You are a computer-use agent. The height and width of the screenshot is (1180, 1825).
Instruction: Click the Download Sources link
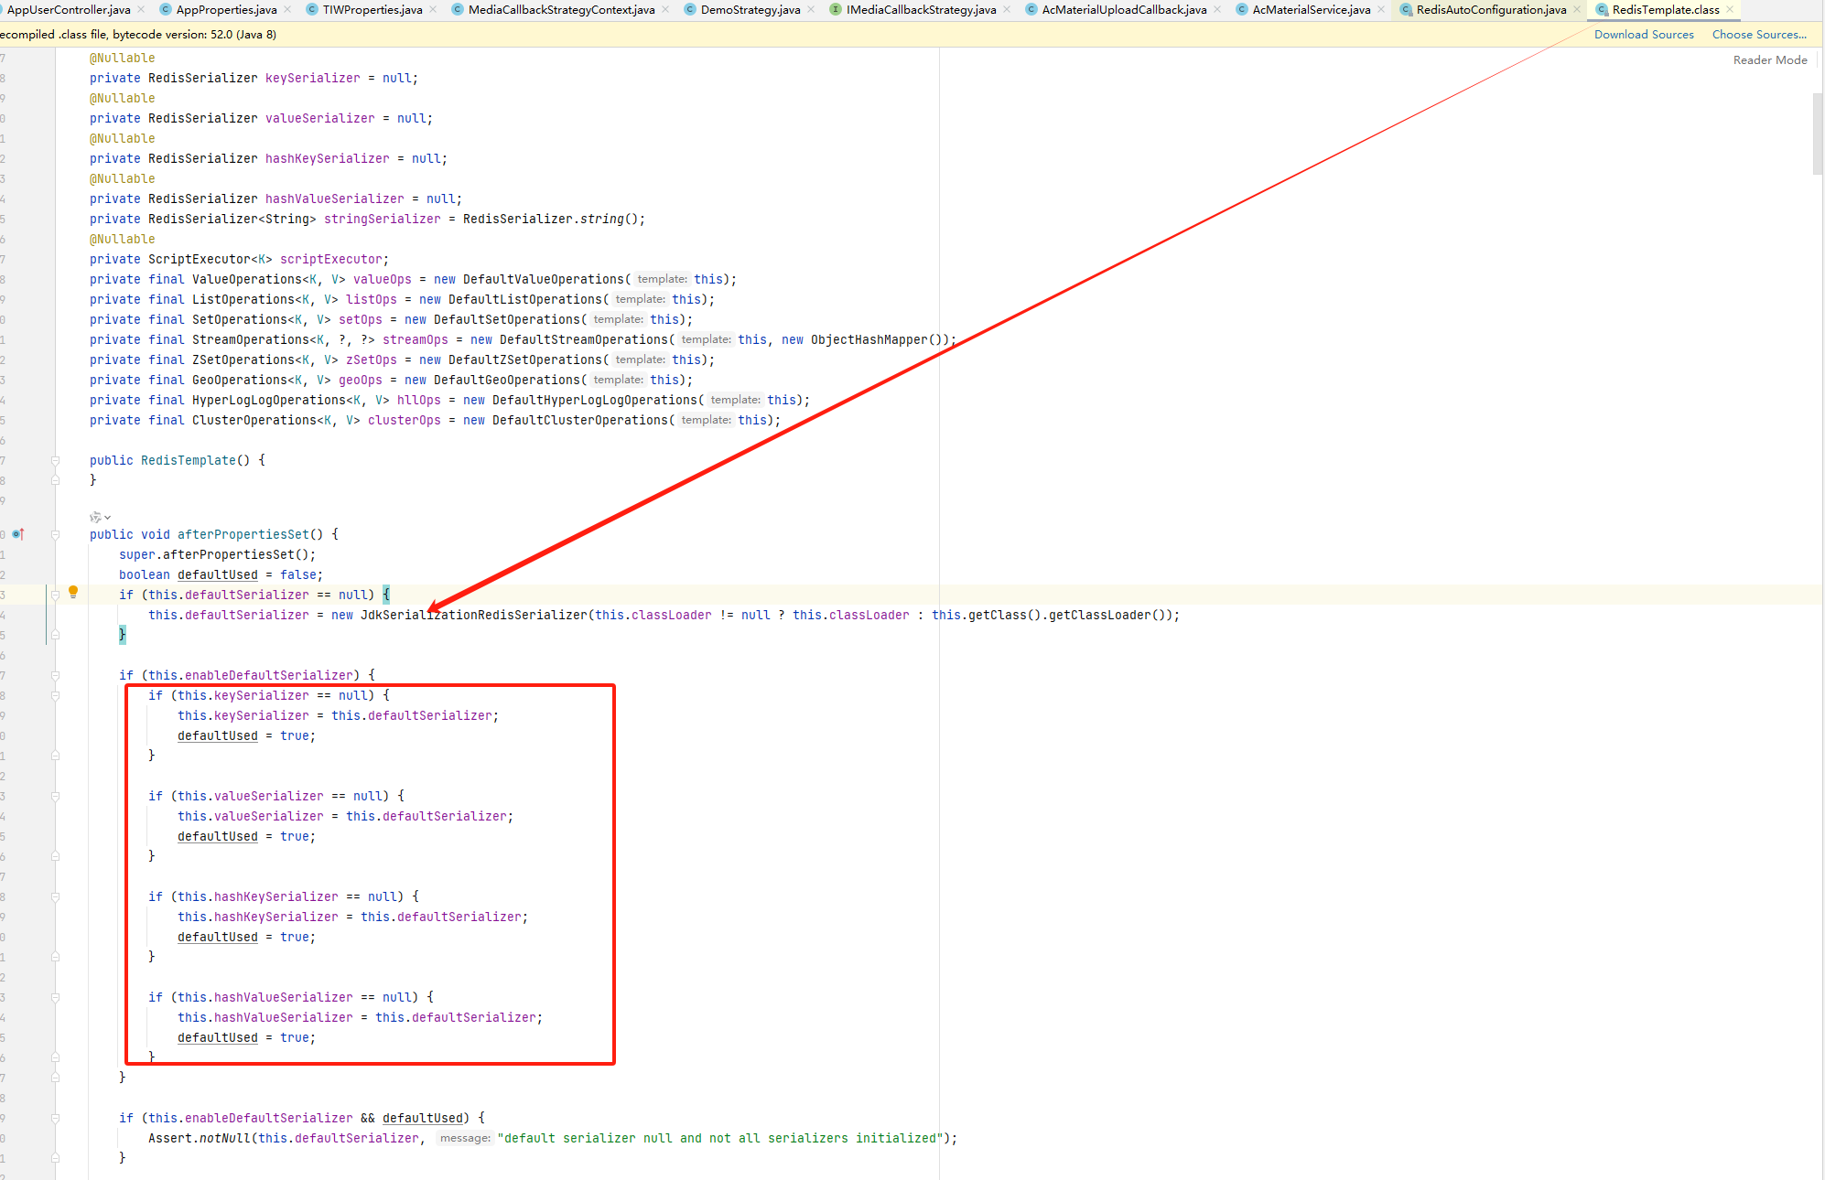[x=1644, y=35]
